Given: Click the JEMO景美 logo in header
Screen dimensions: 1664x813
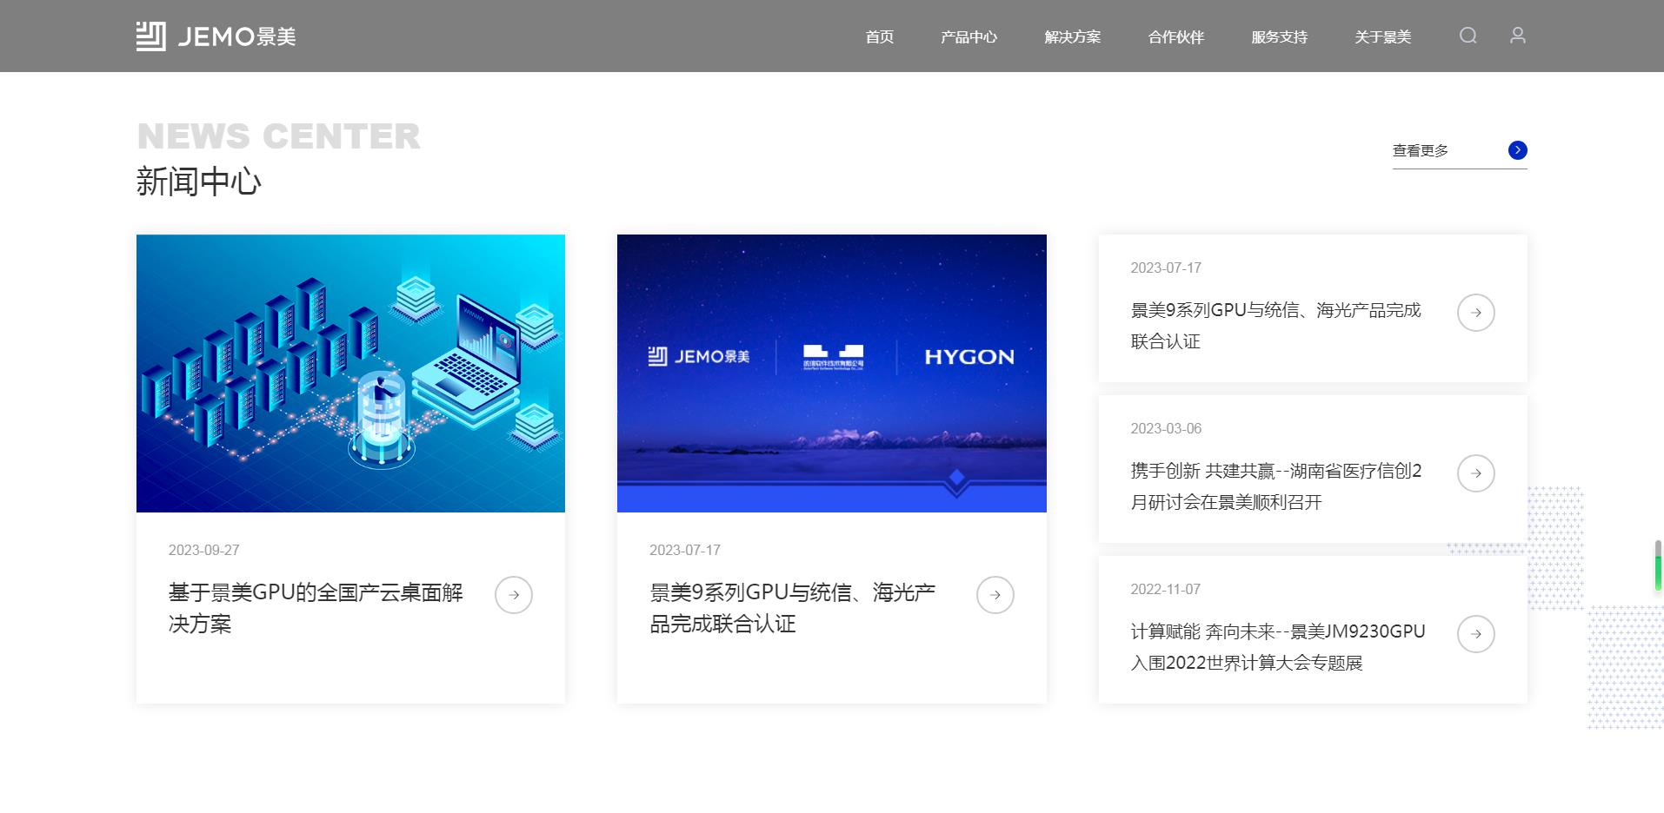Looking at the screenshot, I should tap(216, 36).
